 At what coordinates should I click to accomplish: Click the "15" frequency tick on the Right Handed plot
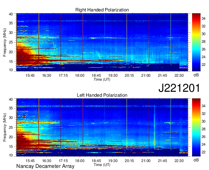tap(11, 62)
